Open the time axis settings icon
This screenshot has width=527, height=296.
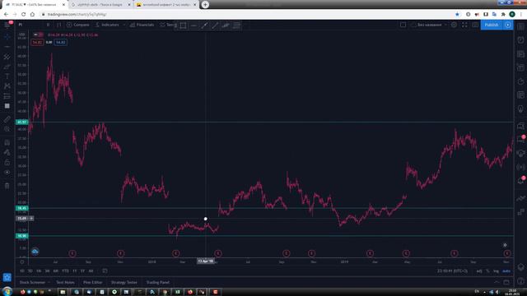pos(22,262)
